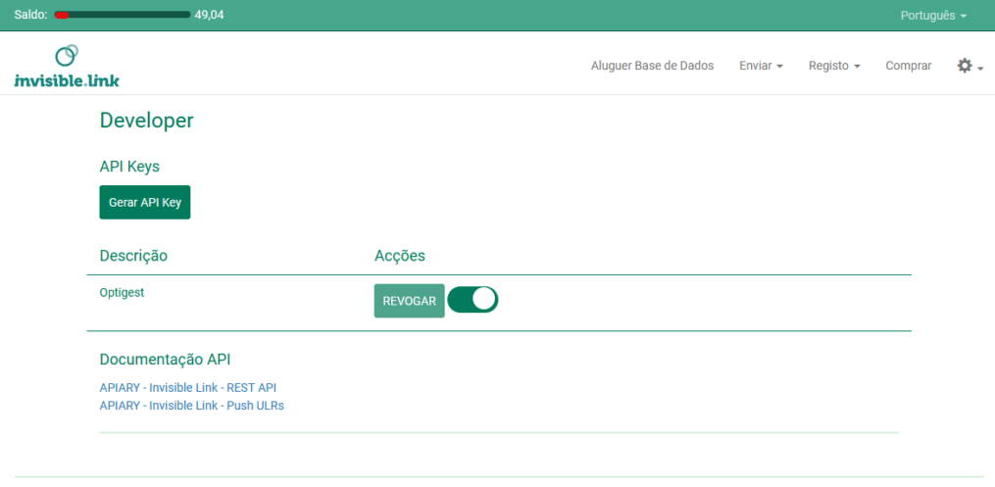Open the Português language dropdown

[932, 16]
